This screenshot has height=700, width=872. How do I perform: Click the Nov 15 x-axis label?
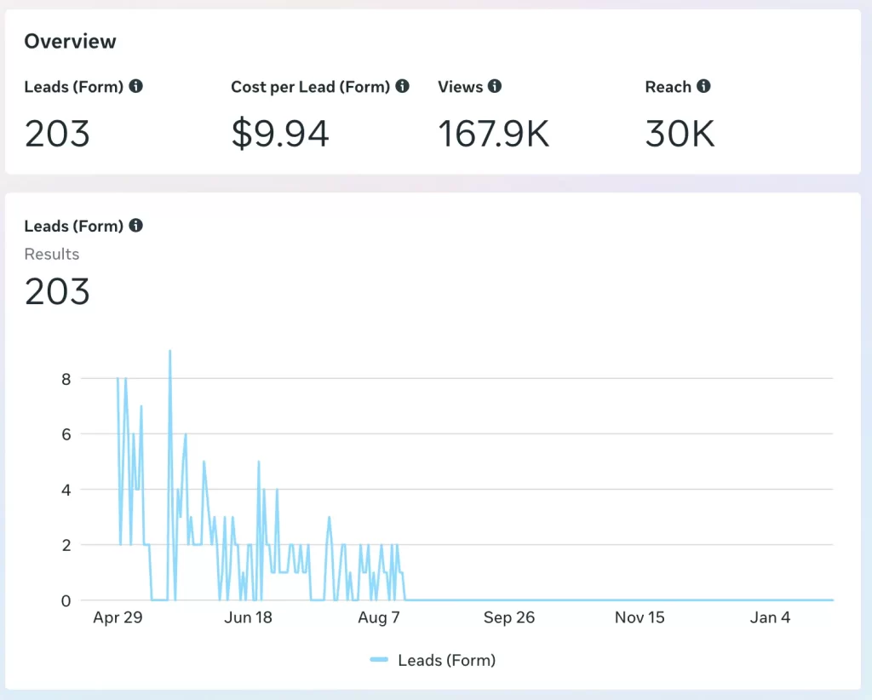click(640, 617)
